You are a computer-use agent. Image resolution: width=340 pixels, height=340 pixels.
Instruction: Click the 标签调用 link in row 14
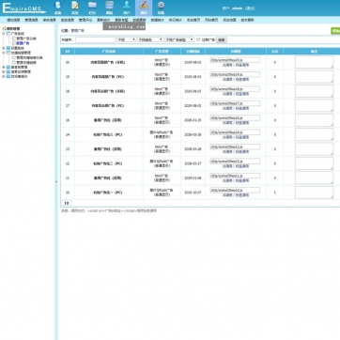(x=242, y=137)
